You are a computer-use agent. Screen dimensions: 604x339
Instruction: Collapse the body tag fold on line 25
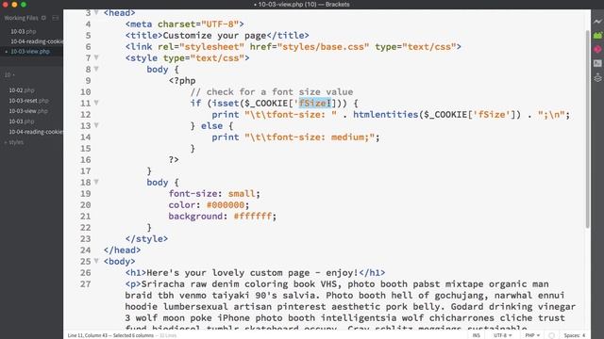pyautogui.click(x=96, y=261)
